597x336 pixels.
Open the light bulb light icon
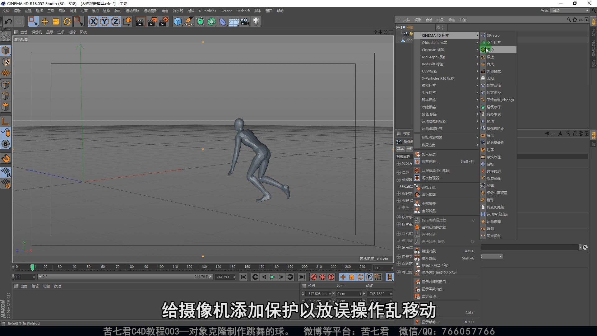[256, 22]
